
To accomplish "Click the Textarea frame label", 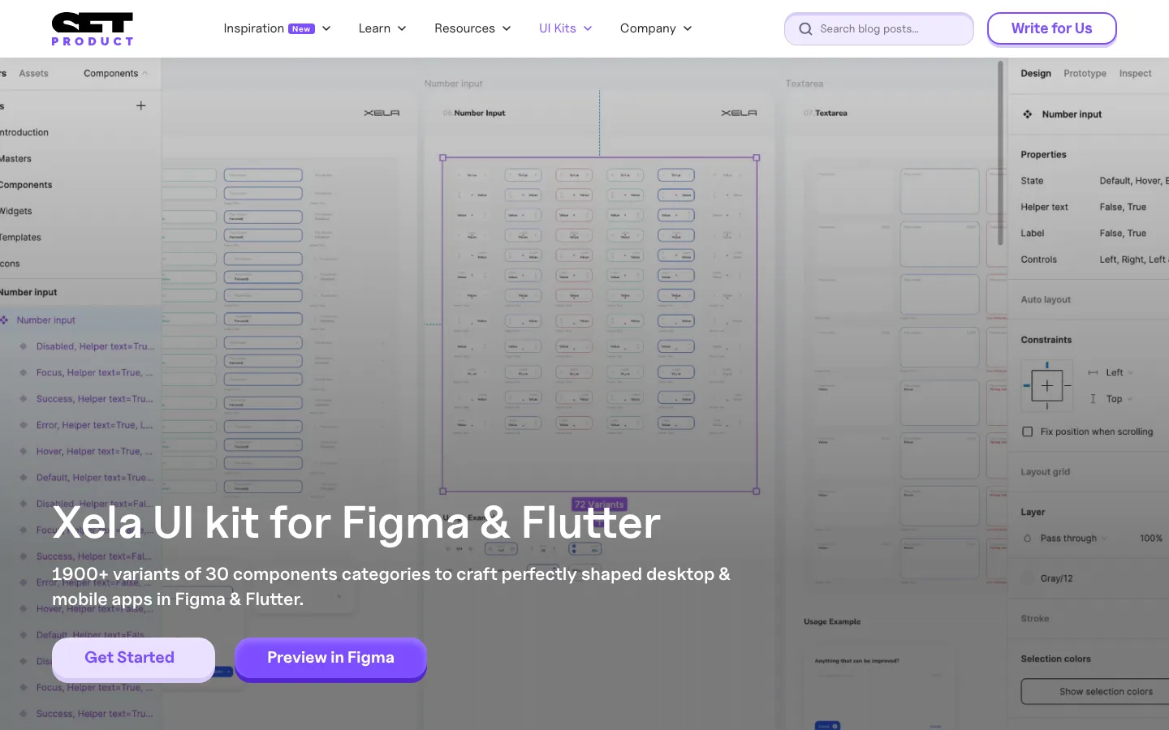I will [804, 84].
